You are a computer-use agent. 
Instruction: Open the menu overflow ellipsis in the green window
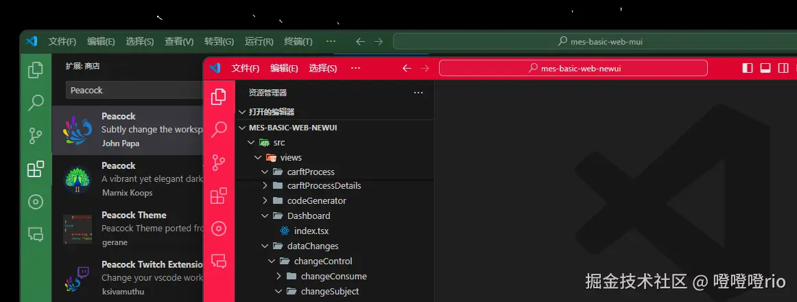tap(331, 42)
